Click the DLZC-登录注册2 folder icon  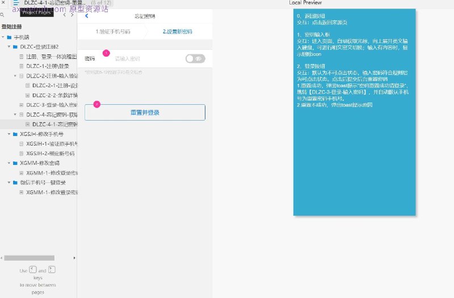15,46
